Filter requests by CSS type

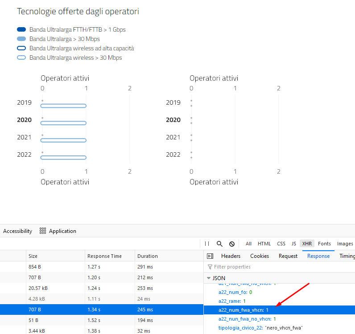[x=281, y=244]
